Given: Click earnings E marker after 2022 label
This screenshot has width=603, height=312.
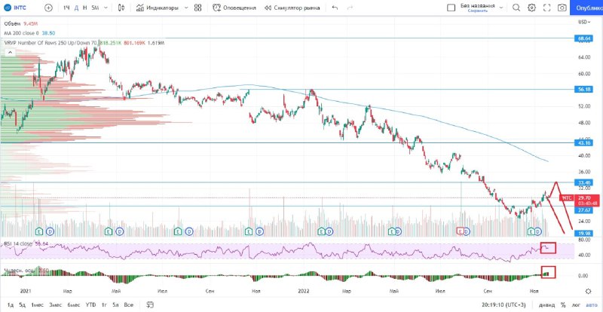Looking at the screenshot, I should click(322, 231).
